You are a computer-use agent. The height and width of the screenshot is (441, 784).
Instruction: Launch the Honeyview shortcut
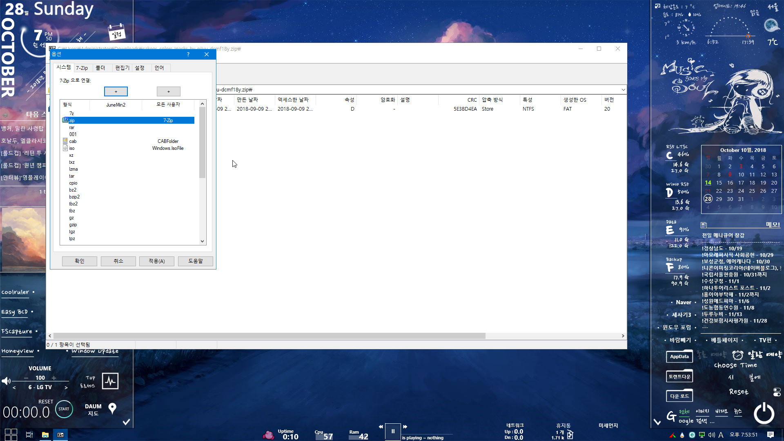(x=18, y=351)
